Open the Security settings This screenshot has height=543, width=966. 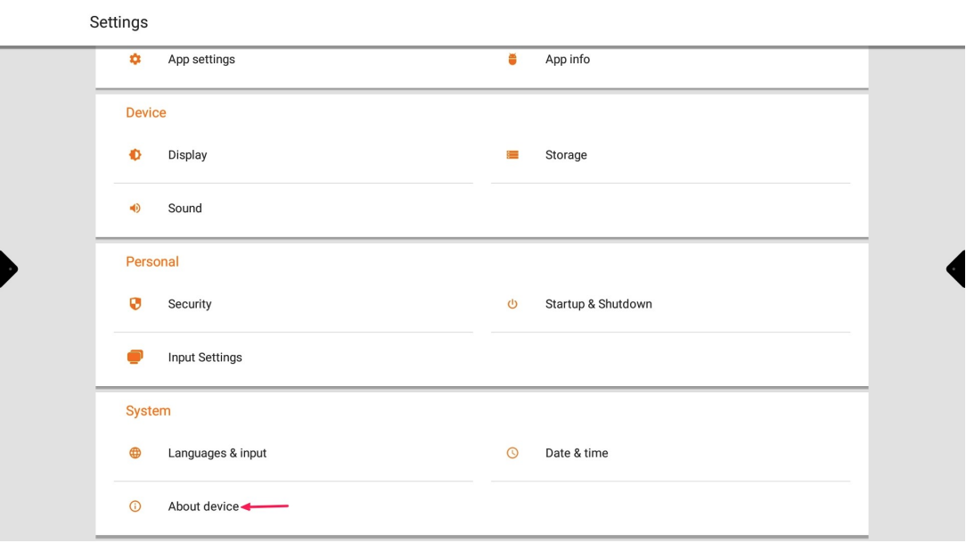(190, 304)
